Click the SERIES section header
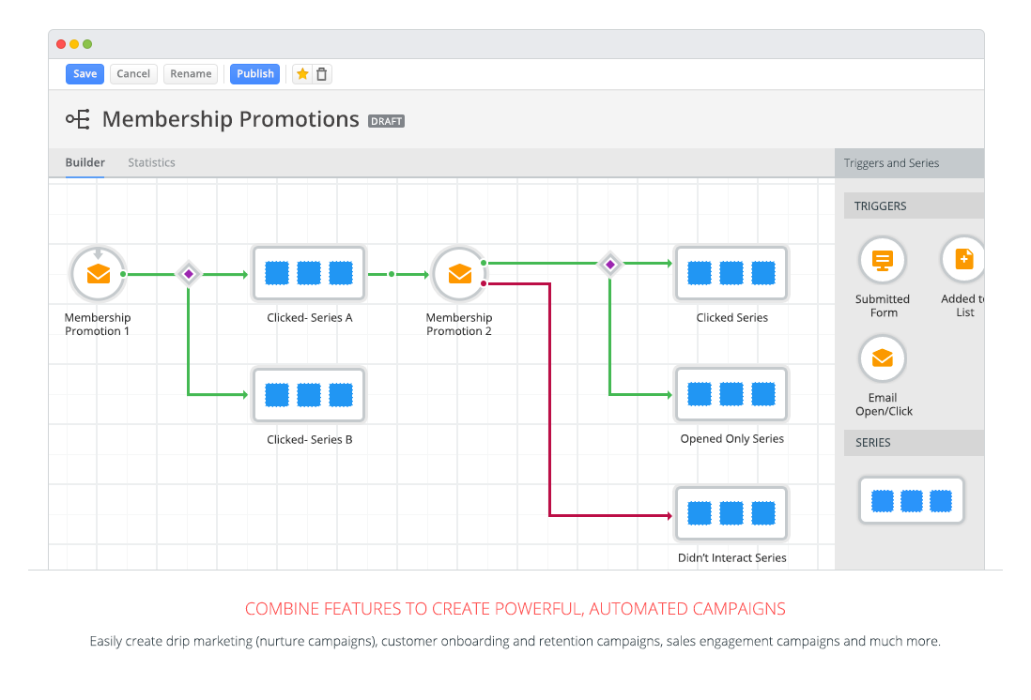The height and width of the screenshot is (700, 1031). click(x=914, y=442)
